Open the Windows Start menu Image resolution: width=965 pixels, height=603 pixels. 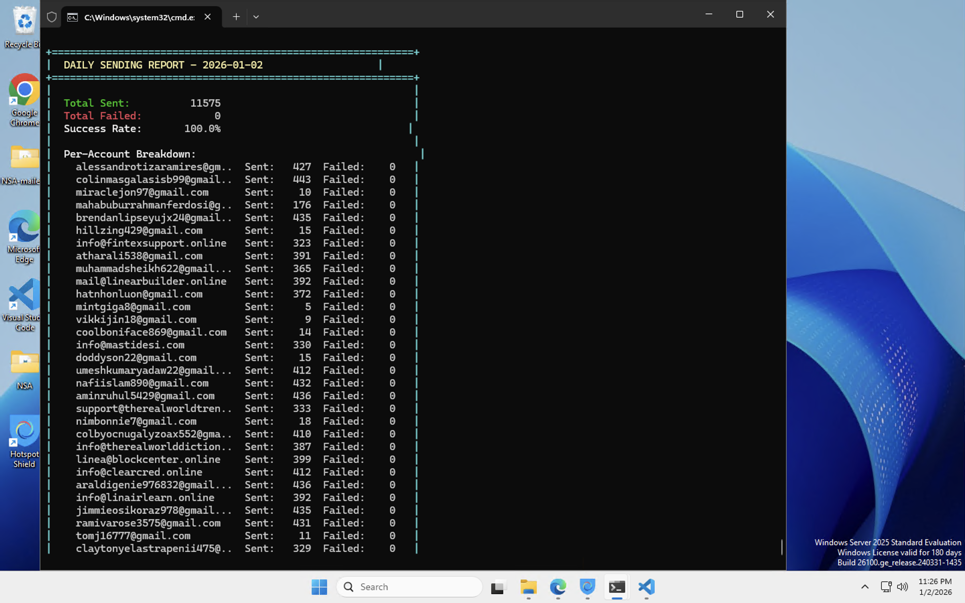coord(319,587)
